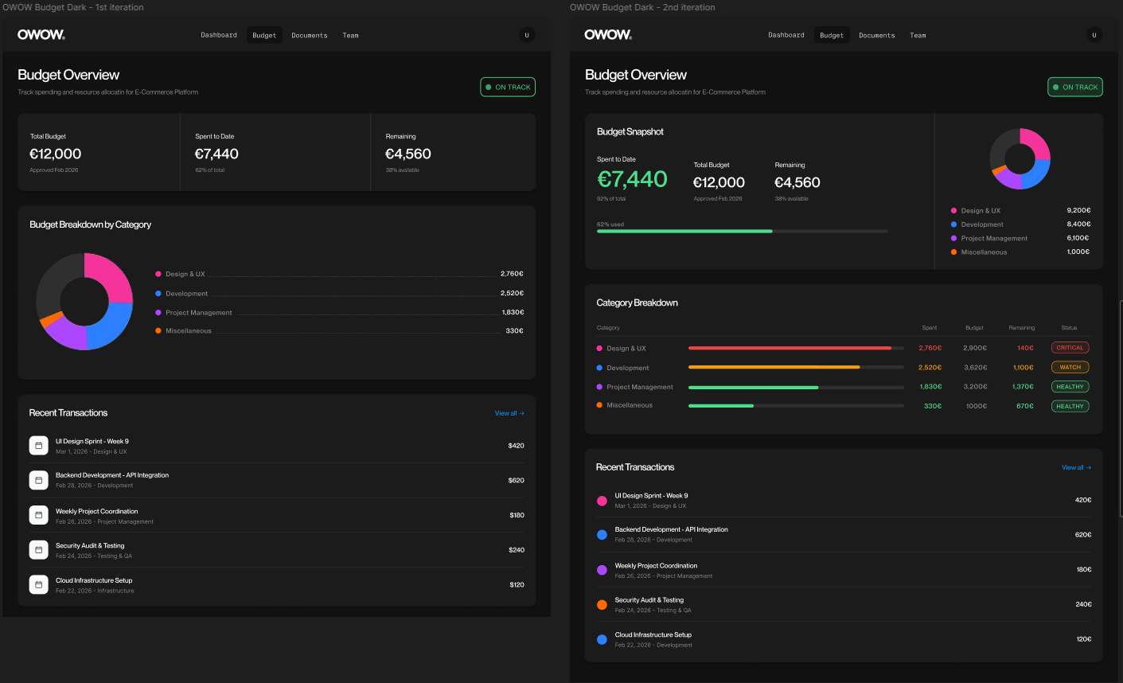The height and width of the screenshot is (683, 1123).
Task: Click the OWOW logo in the left header
Action: [41, 34]
